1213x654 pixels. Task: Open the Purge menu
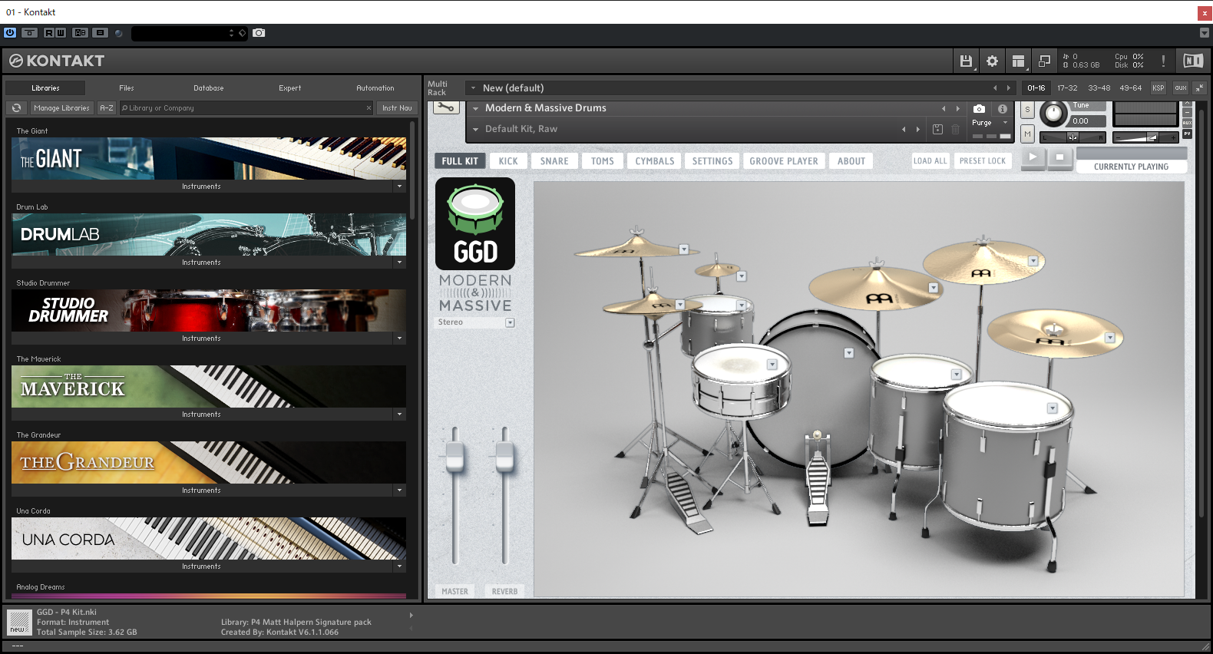pos(990,123)
